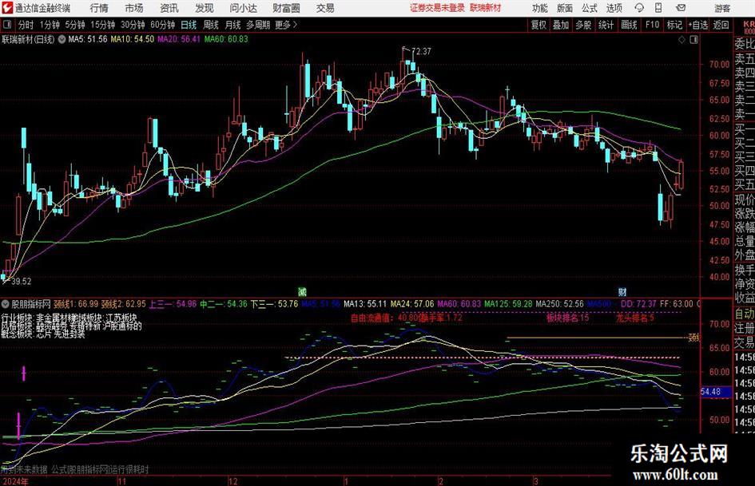Click the 板块排名15 label
The height and width of the screenshot is (486, 755).
tap(568, 318)
